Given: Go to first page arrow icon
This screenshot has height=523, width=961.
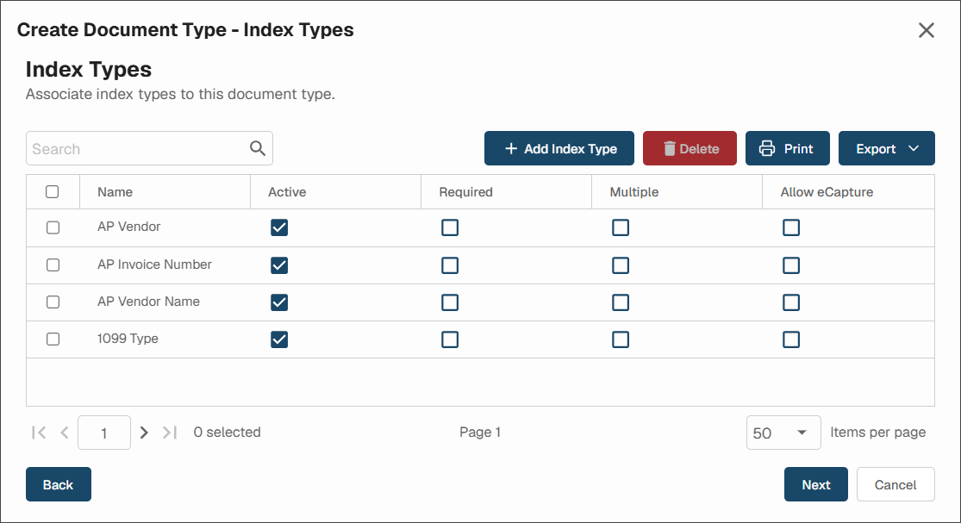Looking at the screenshot, I should point(39,433).
